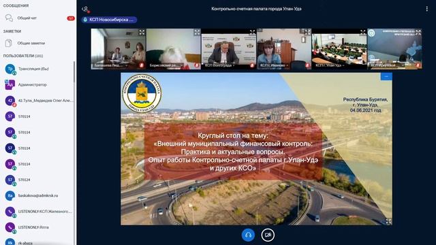The width and height of the screenshot is (436, 245).
Task: Click the webcam video of КСП г. Иваново
Action: tap(284, 48)
